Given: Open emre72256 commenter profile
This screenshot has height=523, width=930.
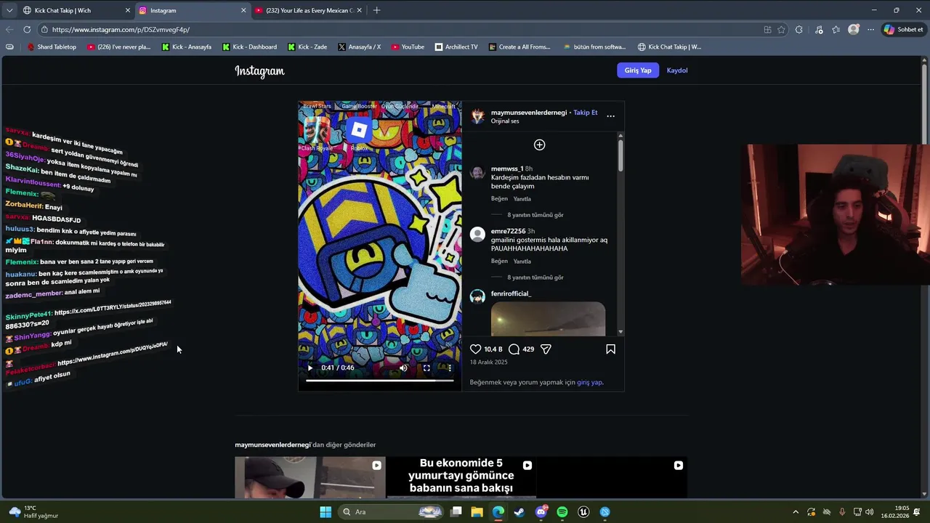Looking at the screenshot, I should [508, 231].
